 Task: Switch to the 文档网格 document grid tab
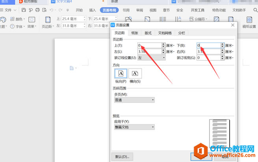pos(165,34)
